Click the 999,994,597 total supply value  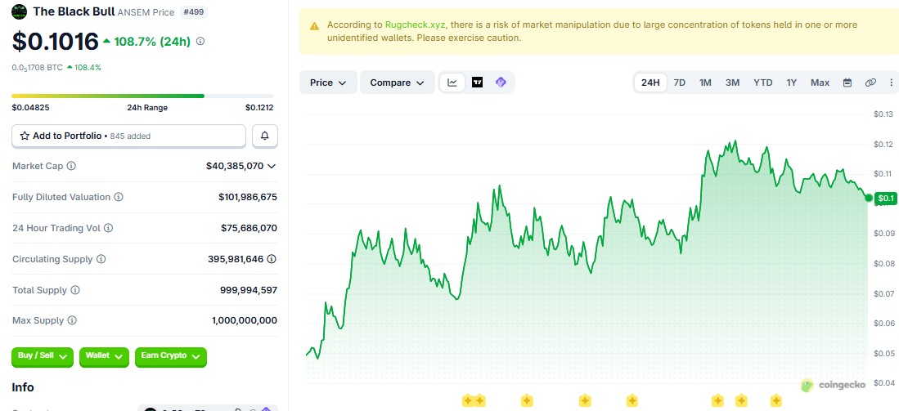point(248,290)
